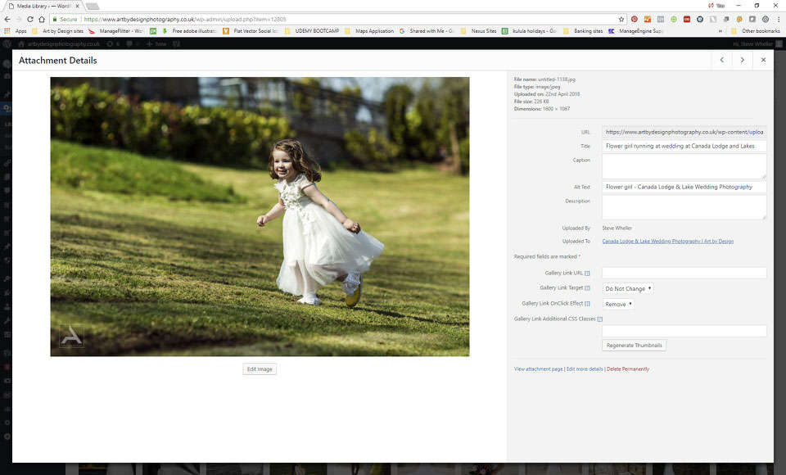The image size is (786, 475).
Task: Open help for Gallery Link Target
Action: (588, 288)
